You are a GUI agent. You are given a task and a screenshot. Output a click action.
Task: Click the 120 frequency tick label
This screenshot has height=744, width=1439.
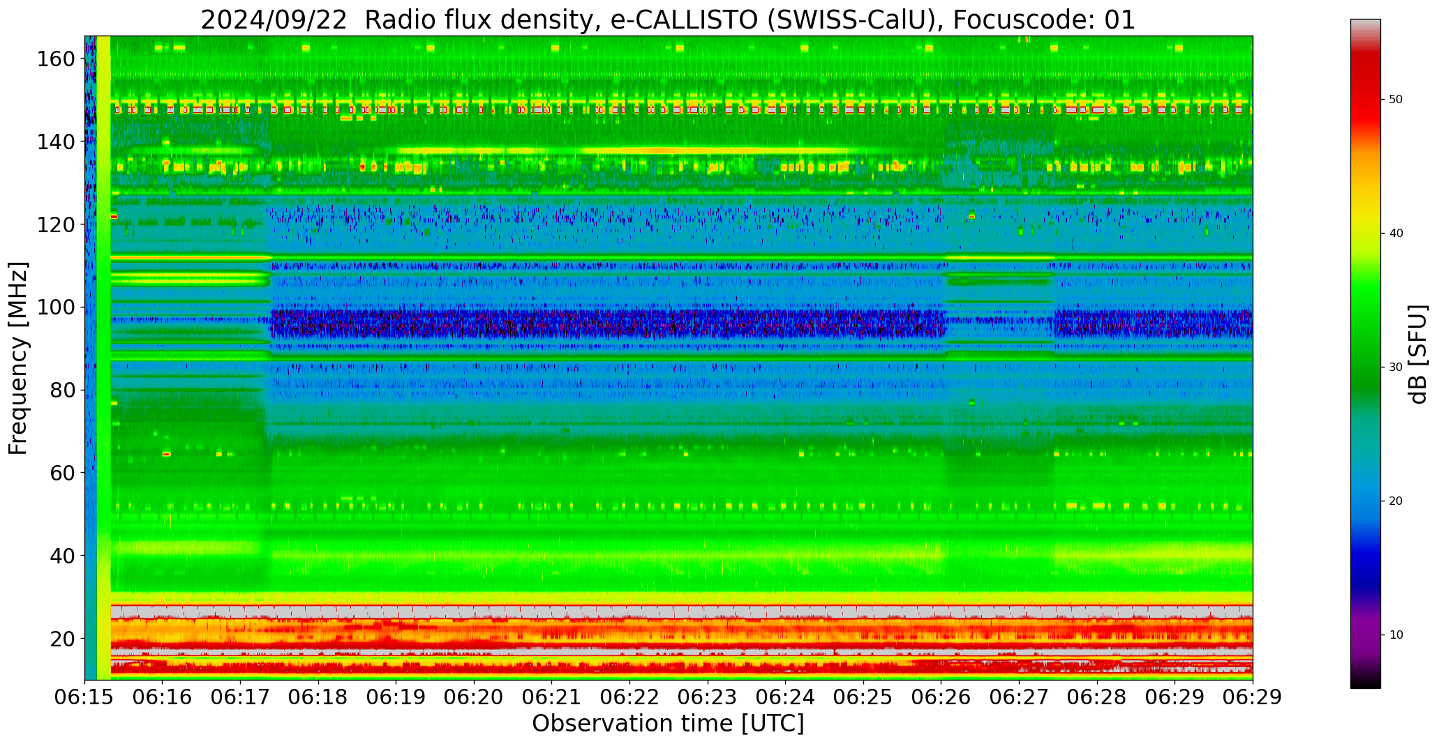(x=56, y=225)
